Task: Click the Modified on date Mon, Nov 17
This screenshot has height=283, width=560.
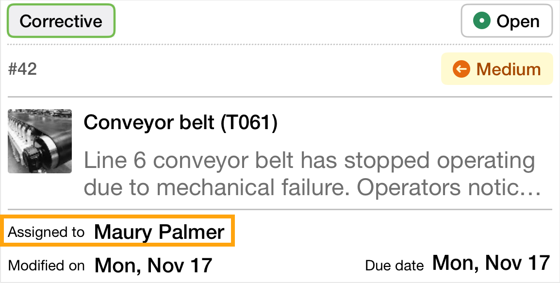Action: pos(153,265)
